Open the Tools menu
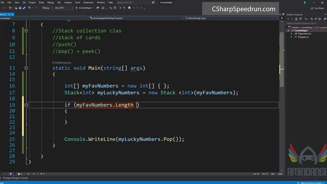 pyautogui.click(x=77, y=3)
